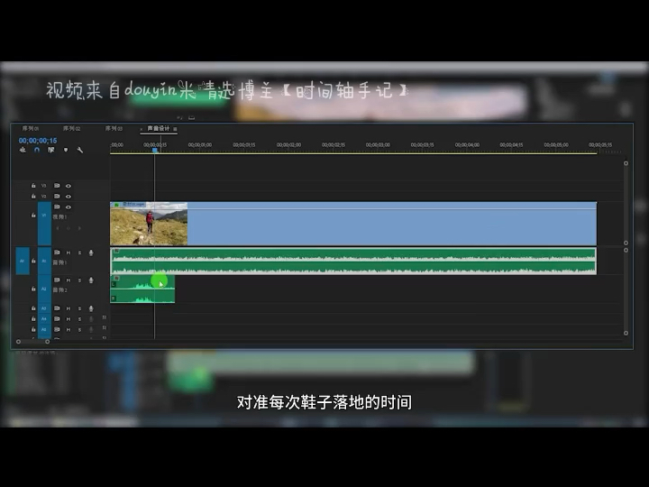The height and width of the screenshot is (487, 649).
Task: Click the horizontal zoom scrollbar handle at bottom-left
Action: point(18,342)
